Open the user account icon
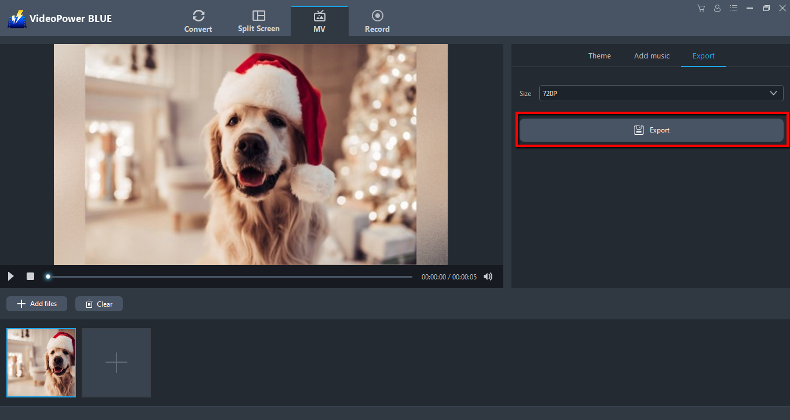Viewport: 790px width, 420px height. 717,8
